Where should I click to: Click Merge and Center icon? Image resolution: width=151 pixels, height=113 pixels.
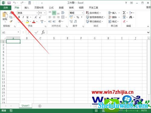63,17
